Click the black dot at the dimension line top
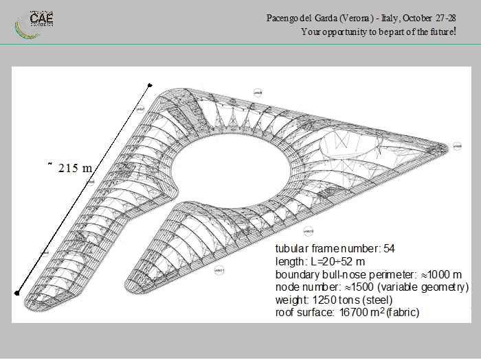The height and width of the screenshot is (360, 481). (x=150, y=85)
